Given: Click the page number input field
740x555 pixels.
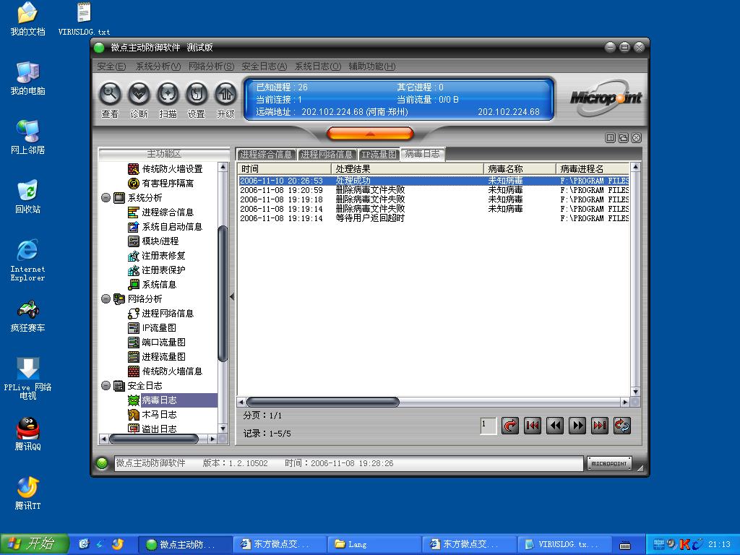Looking at the screenshot, I should click(488, 426).
